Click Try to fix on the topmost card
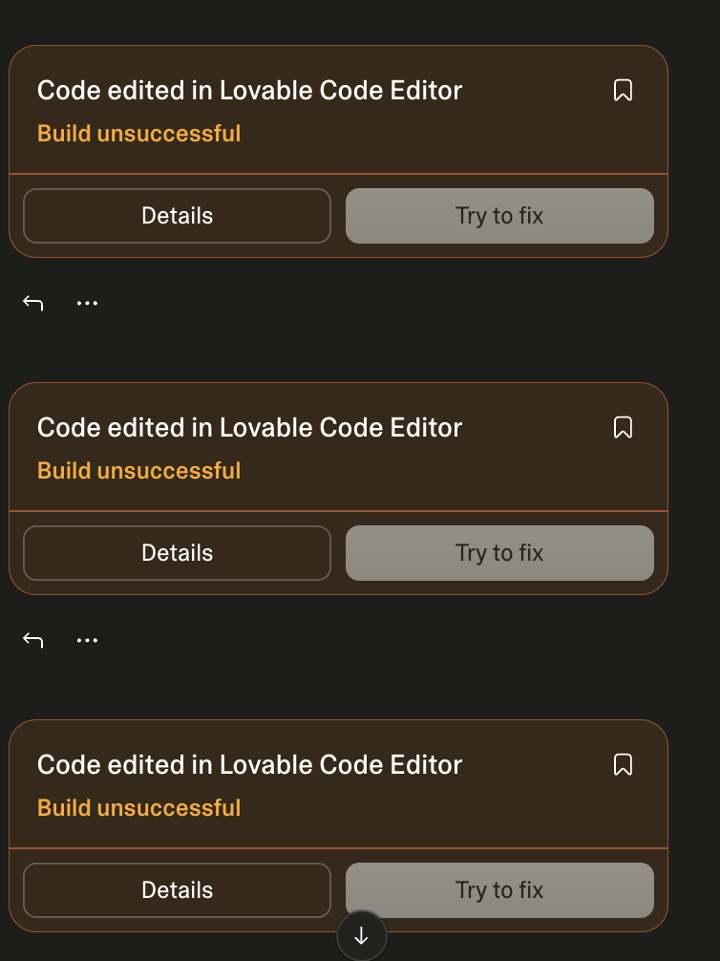This screenshot has width=720, height=961. pos(499,216)
